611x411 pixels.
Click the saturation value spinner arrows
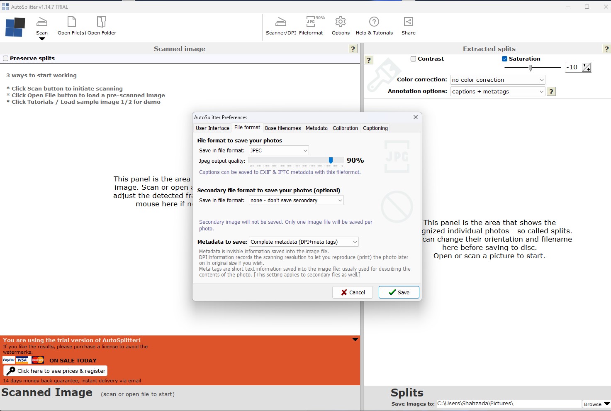tap(587, 67)
